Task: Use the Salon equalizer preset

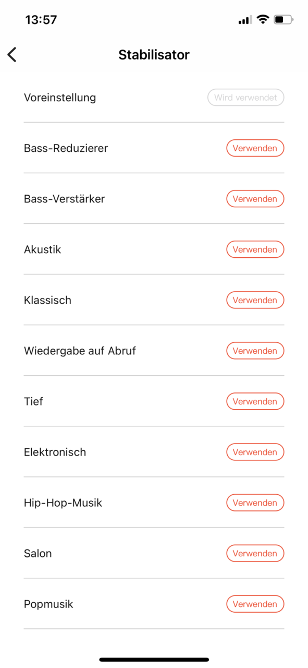Action: pos(255,553)
